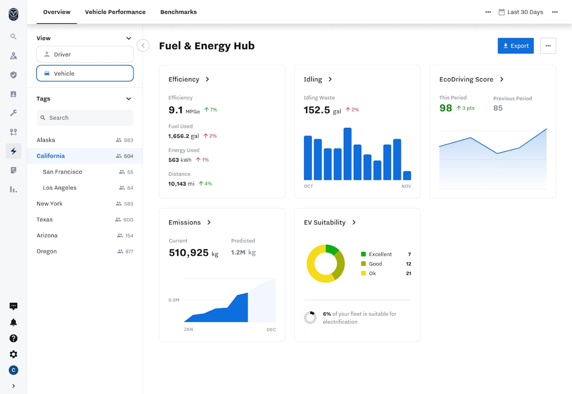This screenshot has height=394, width=572.
Task: Switch view to Driver
Action: pyautogui.click(x=85, y=54)
